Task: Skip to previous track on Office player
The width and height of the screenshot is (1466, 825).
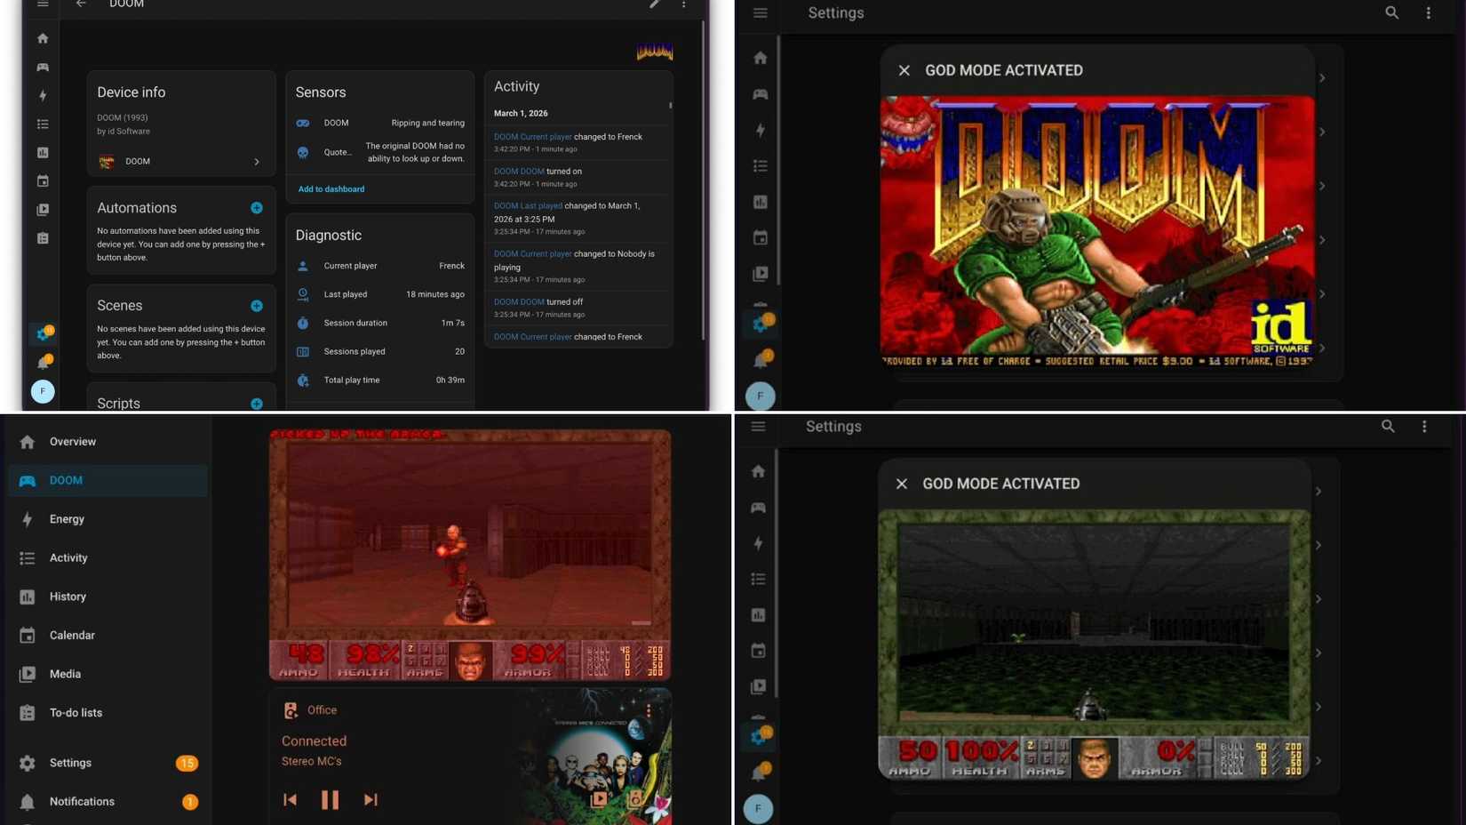Action: [291, 800]
